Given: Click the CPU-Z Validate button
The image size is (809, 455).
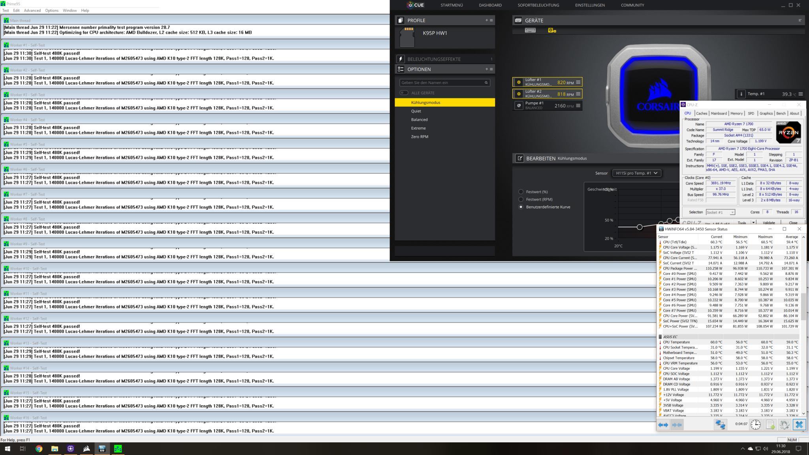Looking at the screenshot, I should point(768,223).
